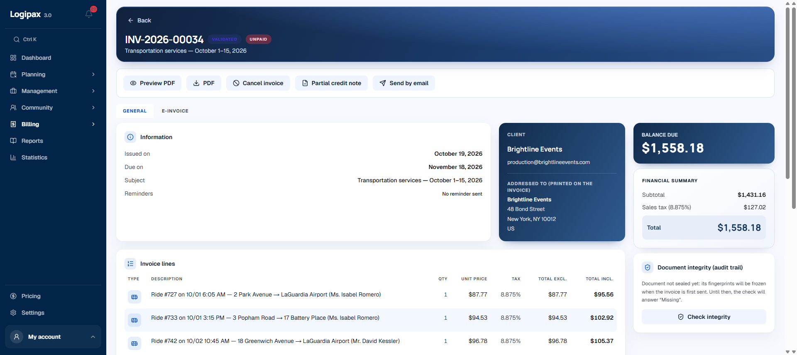
Task: Click the Management sidebar icon
Action: point(13,91)
